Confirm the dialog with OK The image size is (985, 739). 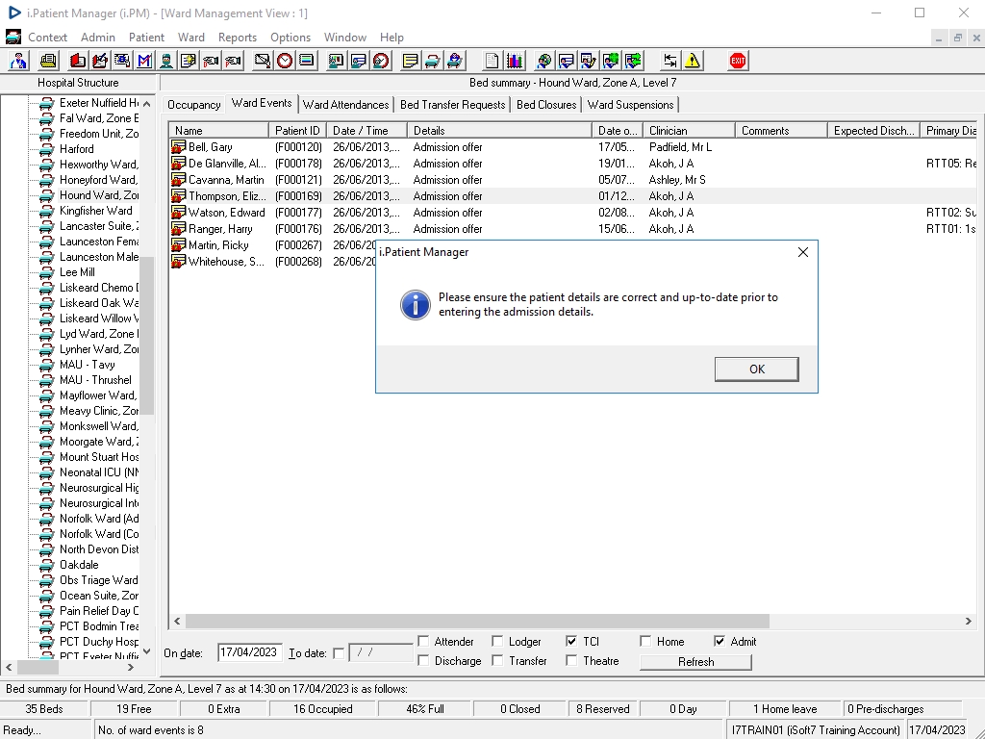pos(756,369)
